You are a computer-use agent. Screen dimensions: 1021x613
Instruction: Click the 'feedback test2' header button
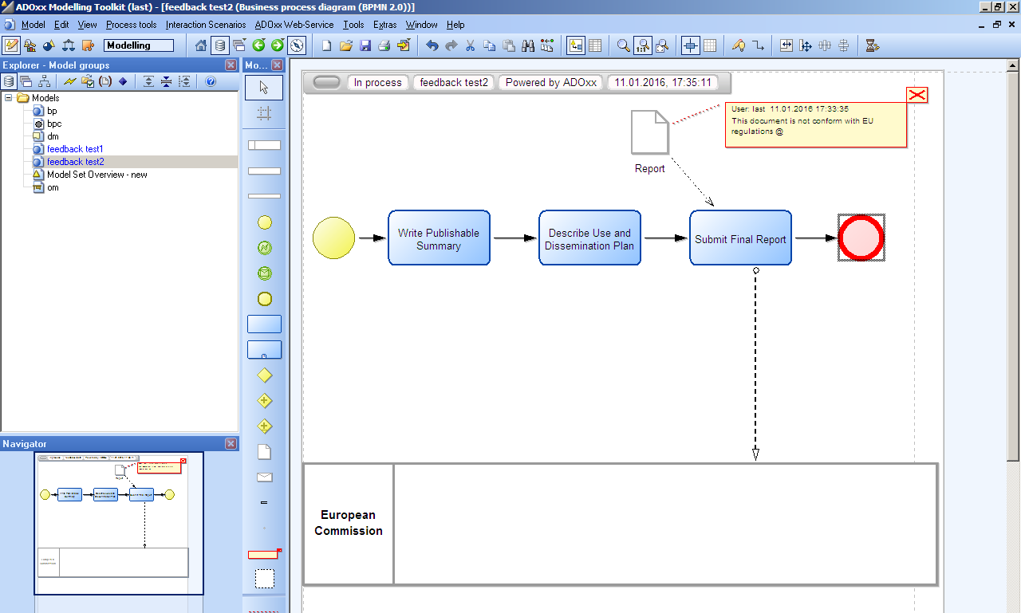[x=454, y=82]
